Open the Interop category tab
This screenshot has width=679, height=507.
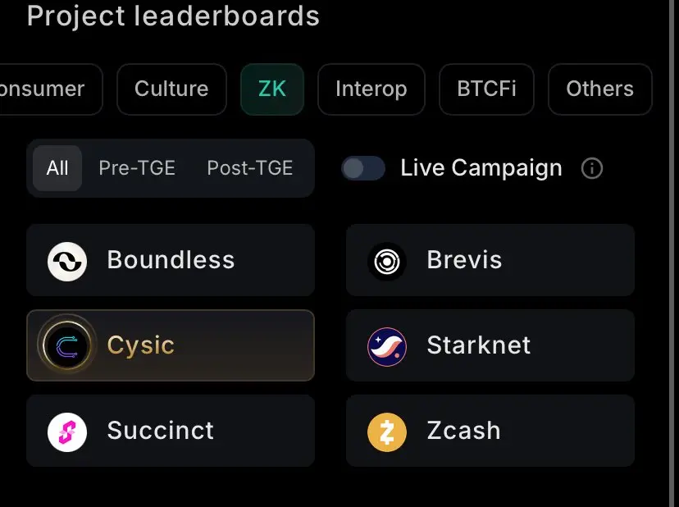click(x=371, y=89)
